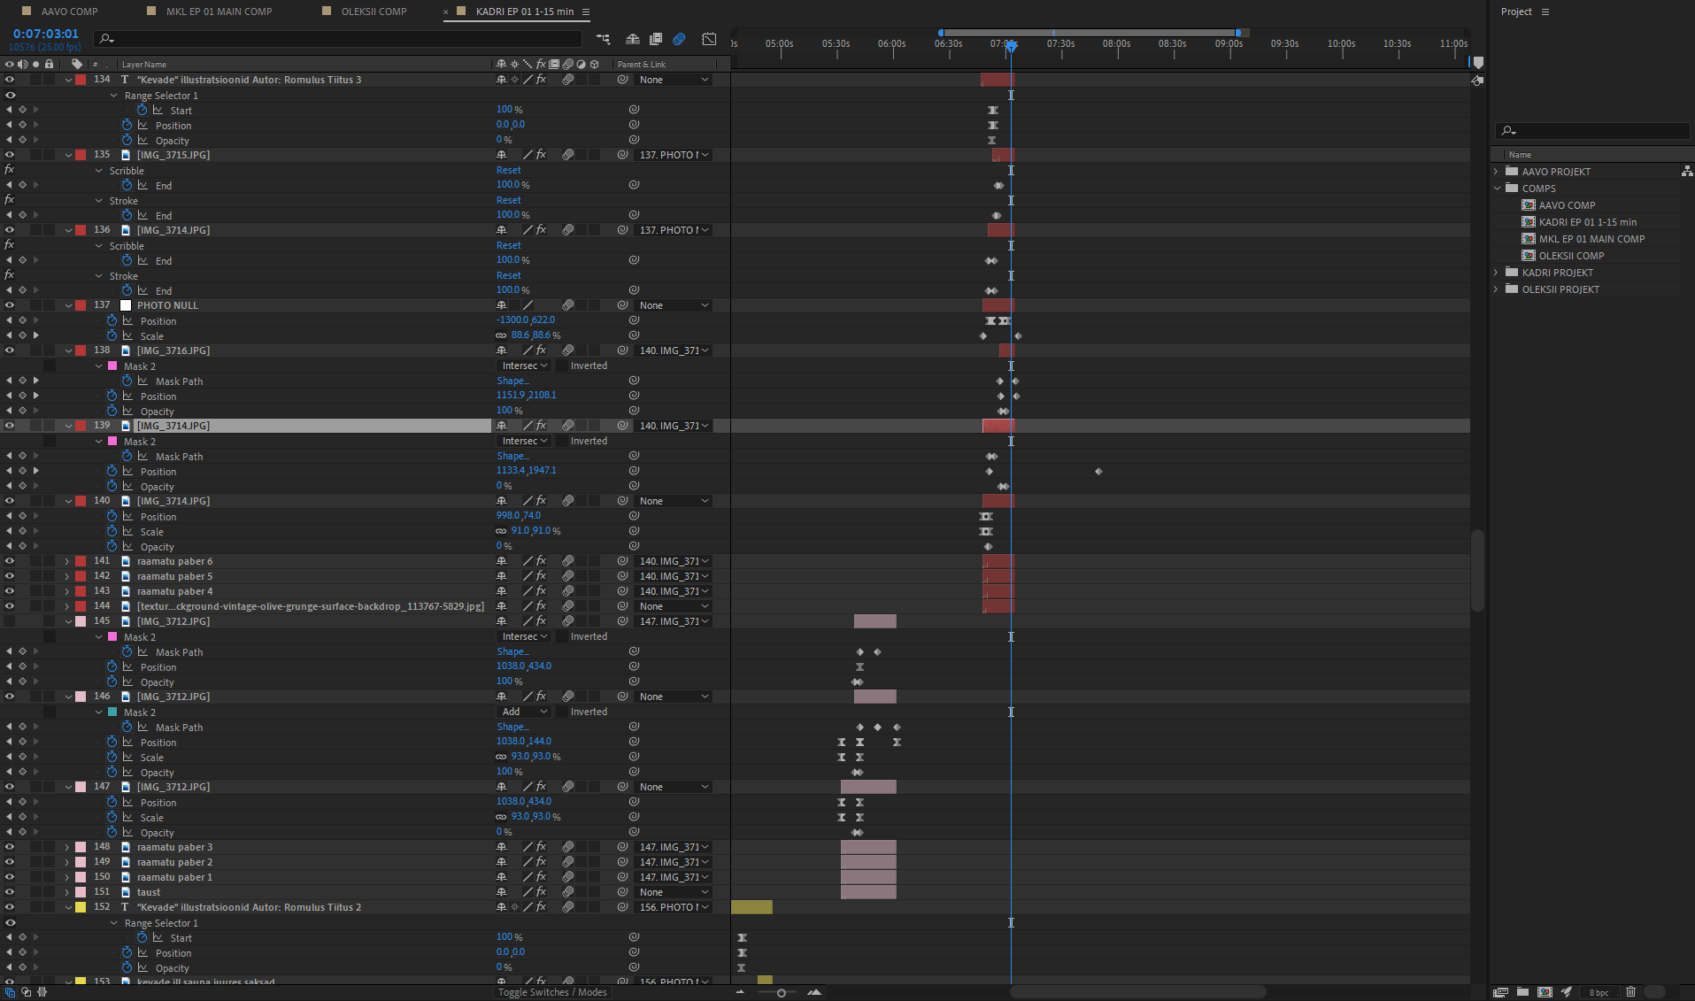Check Inverted for layer 146 Mask 2
Screen dimensions: 1695x1001
(x=562, y=712)
